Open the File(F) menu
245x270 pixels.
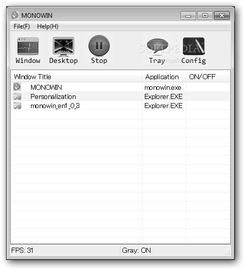click(22, 26)
